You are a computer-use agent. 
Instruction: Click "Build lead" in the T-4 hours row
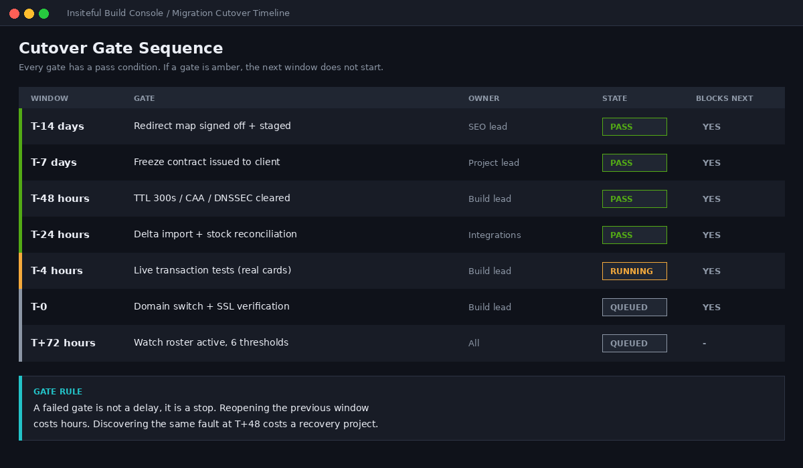click(490, 271)
